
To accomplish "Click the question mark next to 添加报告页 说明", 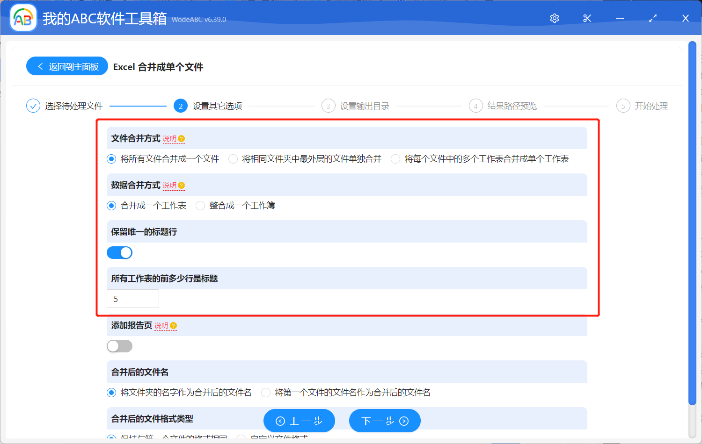I will pos(173,325).
